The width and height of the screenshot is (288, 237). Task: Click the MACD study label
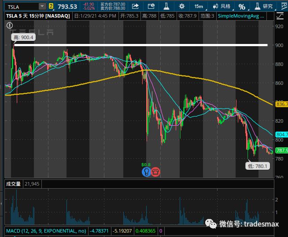46,231
